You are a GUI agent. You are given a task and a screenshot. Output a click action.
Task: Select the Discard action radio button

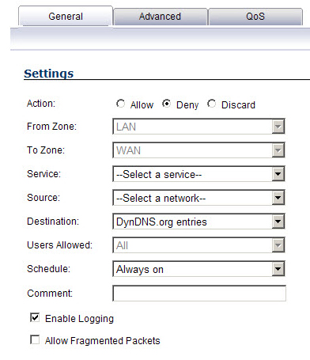212,104
